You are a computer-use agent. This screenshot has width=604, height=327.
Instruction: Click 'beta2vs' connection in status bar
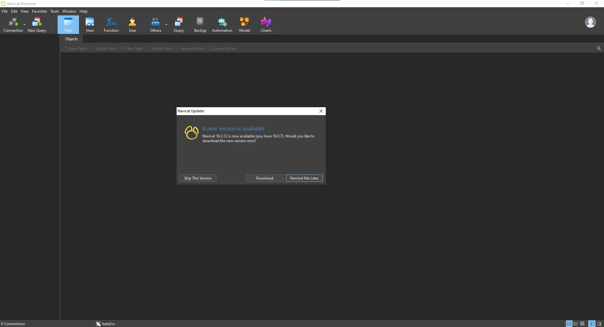[105, 324]
